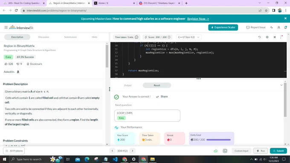Open notifications bell in the header
Image resolution: width=290 pixels, height=163 pixels.
(286, 27)
